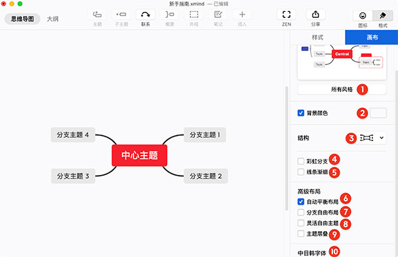This screenshot has height=257, width=398.
Task: Click the All Styles (所有风格) button
Action: [342, 89]
